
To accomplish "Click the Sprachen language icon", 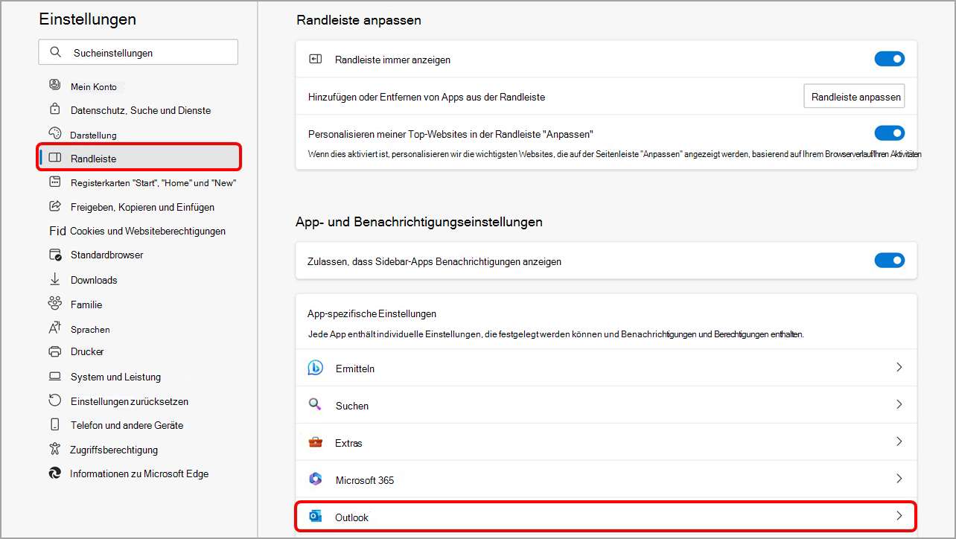I will tap(54, 328).
